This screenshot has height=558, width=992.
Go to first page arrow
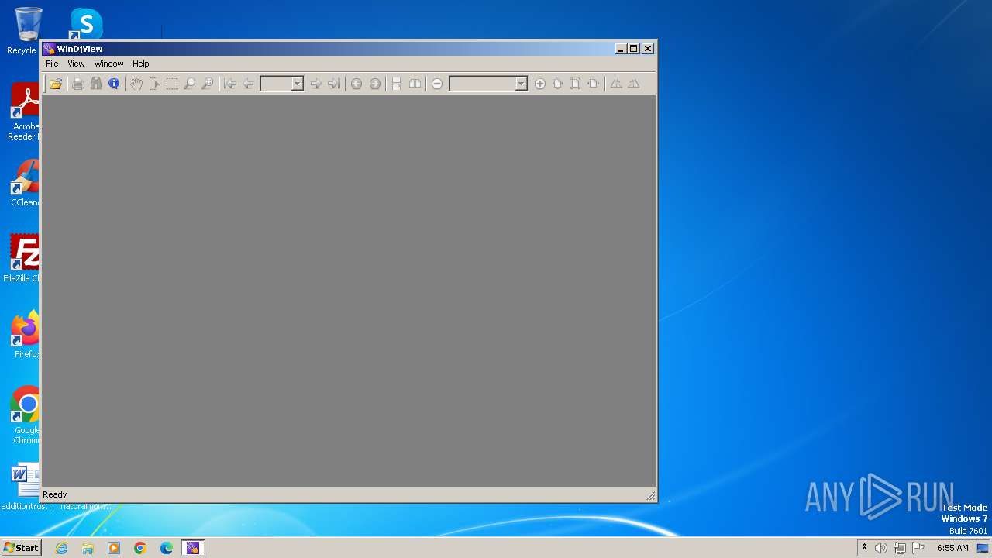[x=230, y=84]
